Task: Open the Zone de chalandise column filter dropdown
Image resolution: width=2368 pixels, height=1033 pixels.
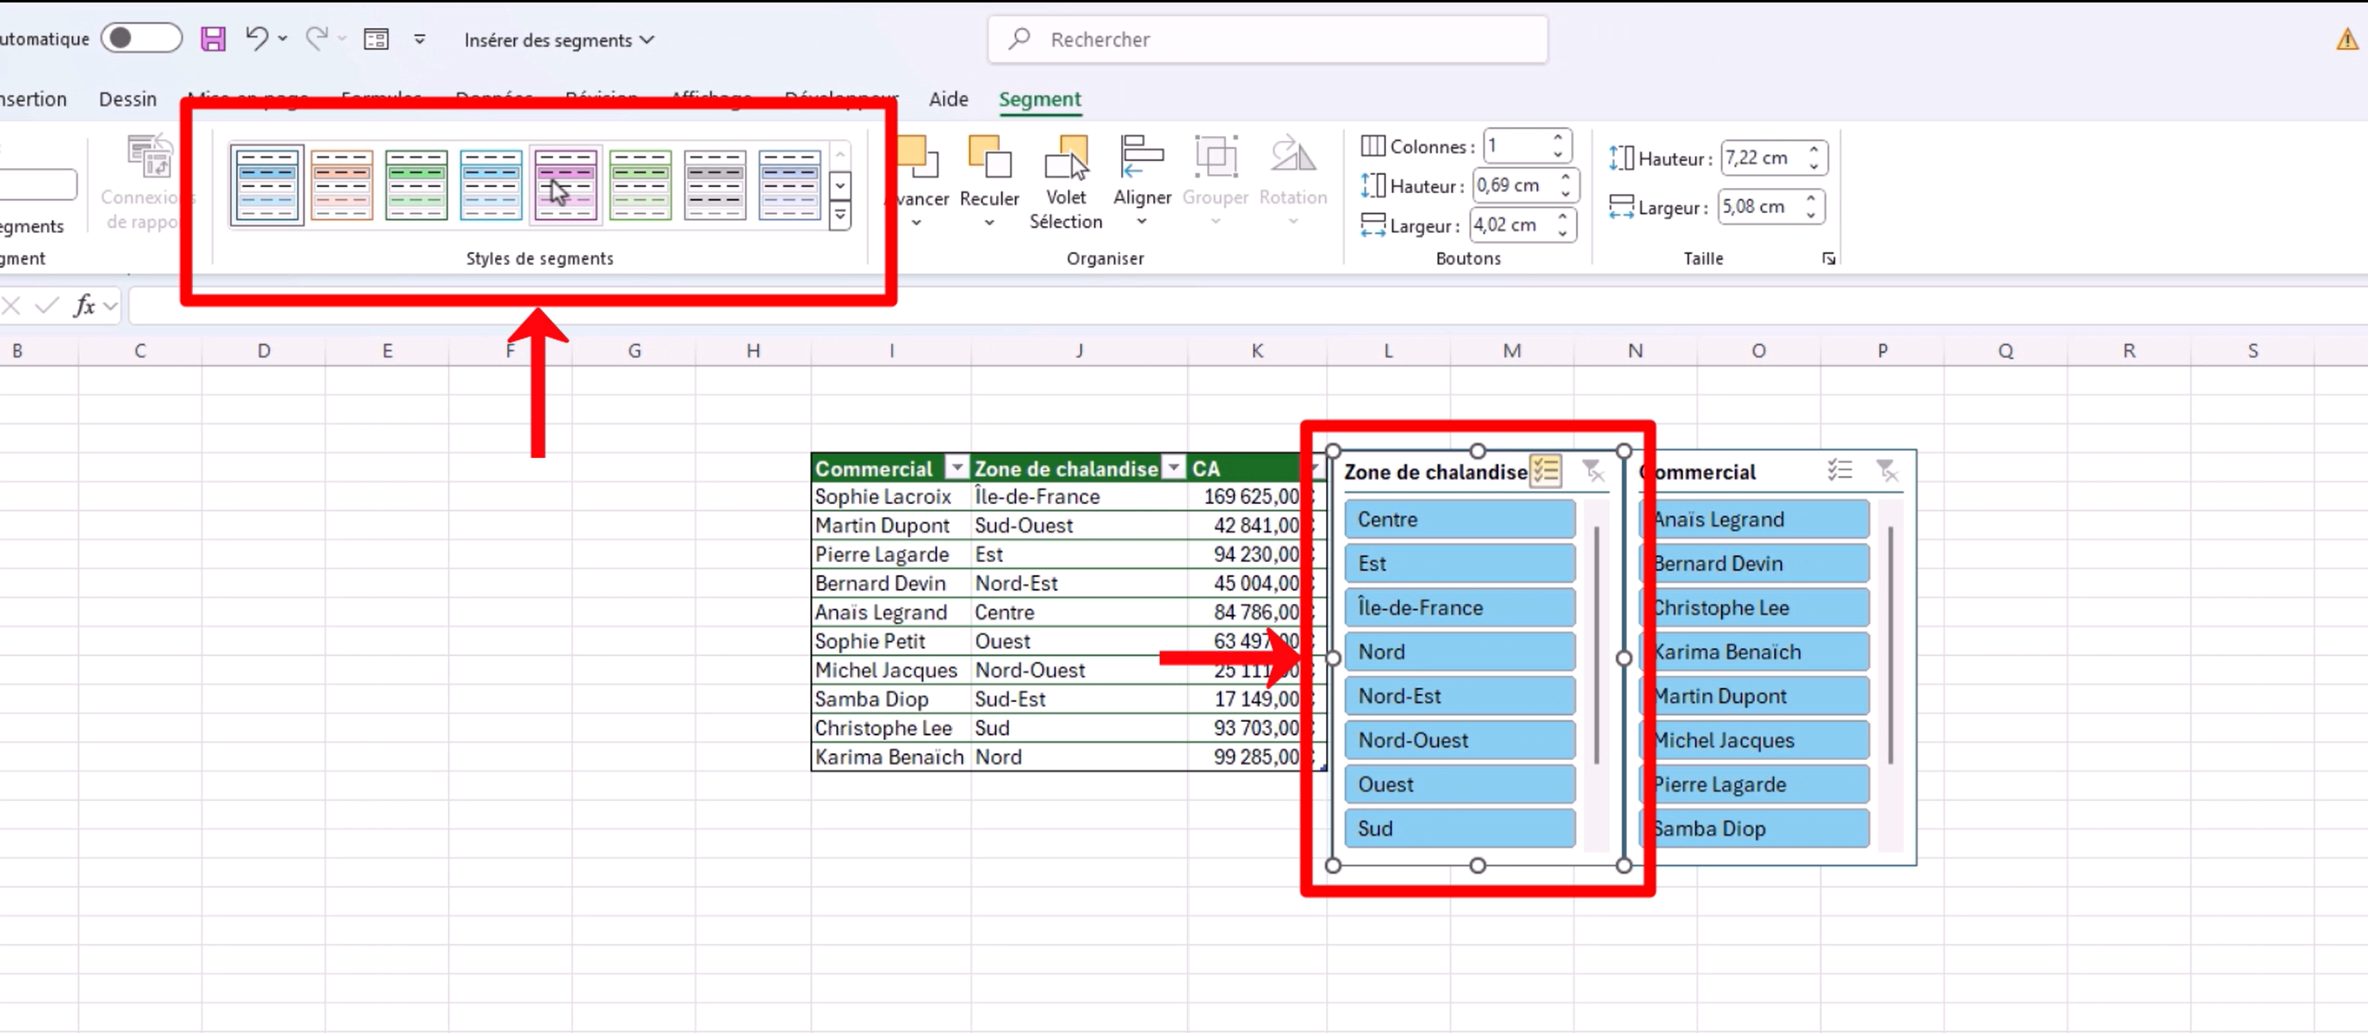Action: 1174,468
